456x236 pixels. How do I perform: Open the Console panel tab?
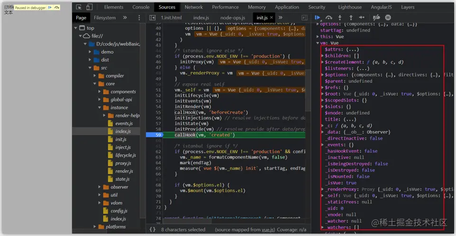pos(141,7)
